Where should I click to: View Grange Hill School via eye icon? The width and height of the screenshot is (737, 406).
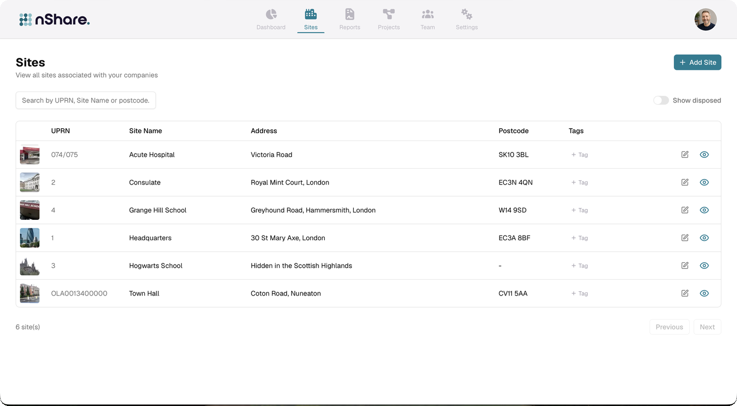coord(704,210)
